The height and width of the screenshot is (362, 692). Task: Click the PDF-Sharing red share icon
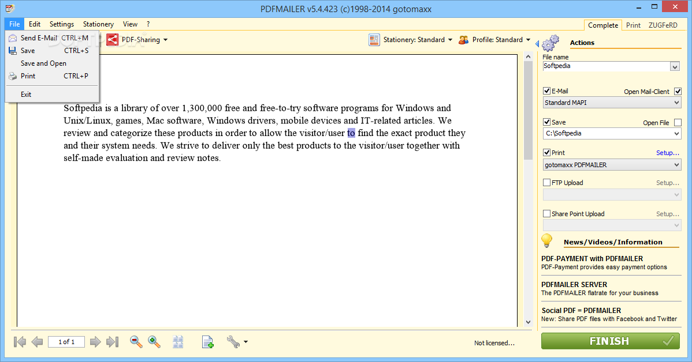pos(112,40)
